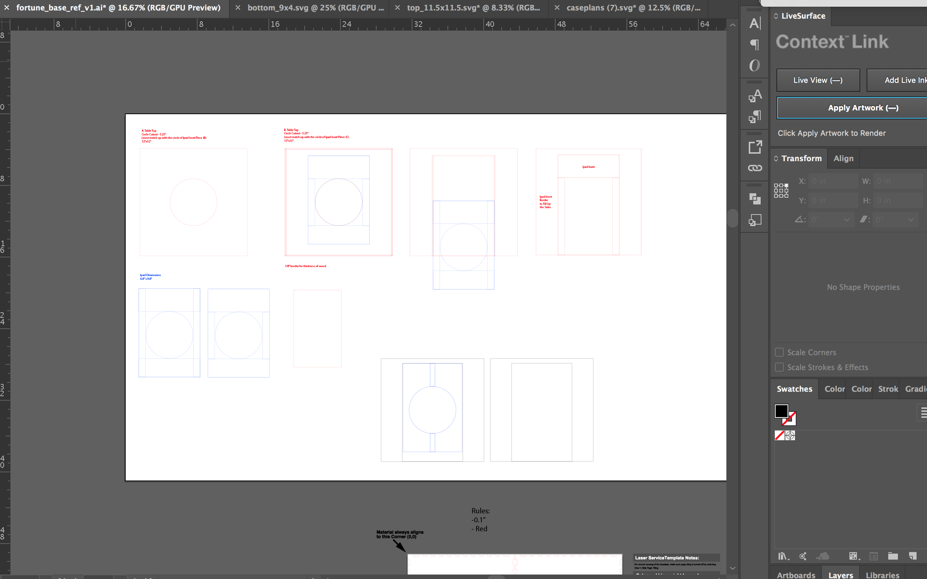Screen dimensions: 927x579
Task: Enable the Scale Corners checkbox
Action: [779, 352]
